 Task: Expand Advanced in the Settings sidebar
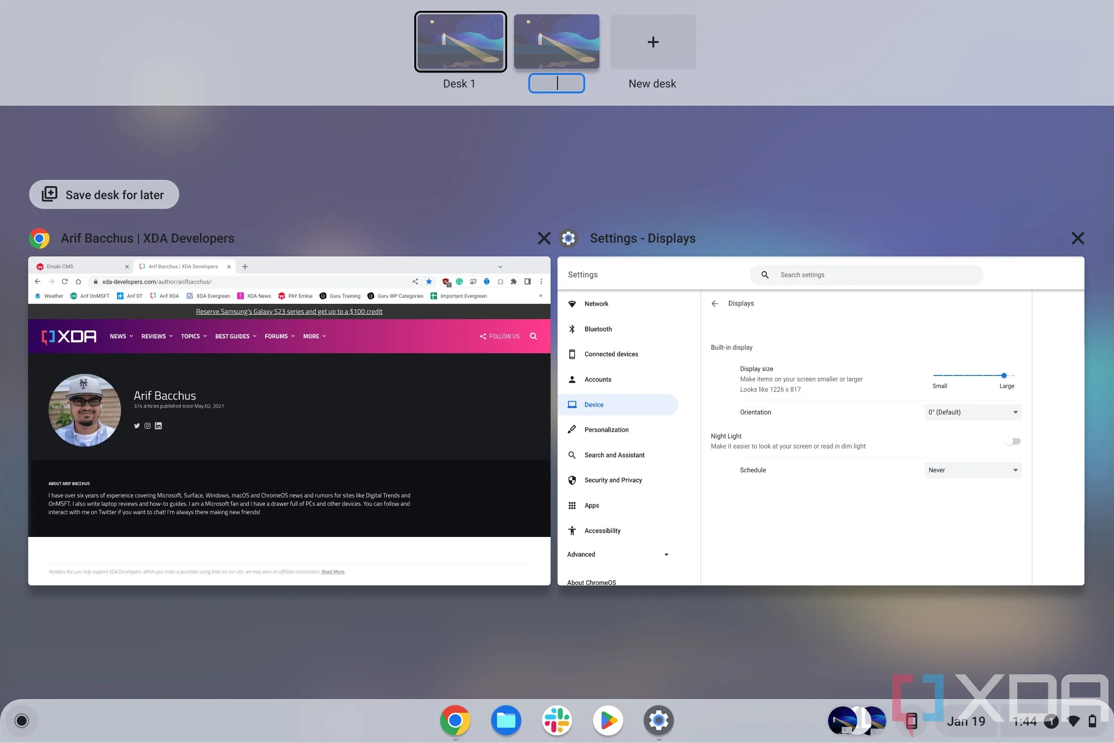coord(617,554)
